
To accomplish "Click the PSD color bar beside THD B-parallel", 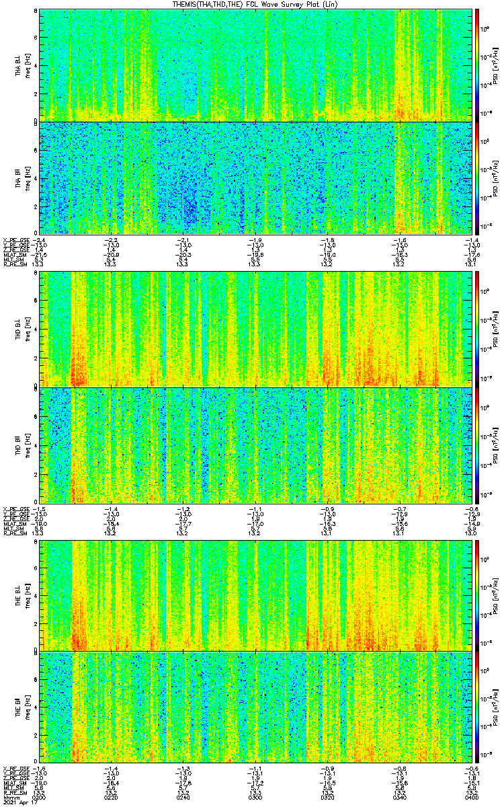I will (x=477, y=445).
